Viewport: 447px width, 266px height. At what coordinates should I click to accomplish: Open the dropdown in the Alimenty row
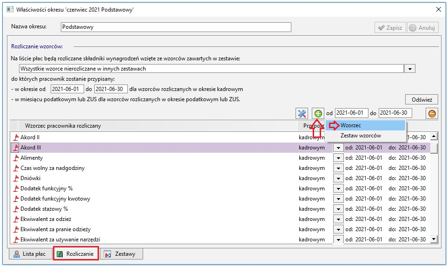click(338, 158)
